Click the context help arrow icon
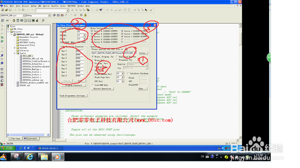 click(101, 10)
